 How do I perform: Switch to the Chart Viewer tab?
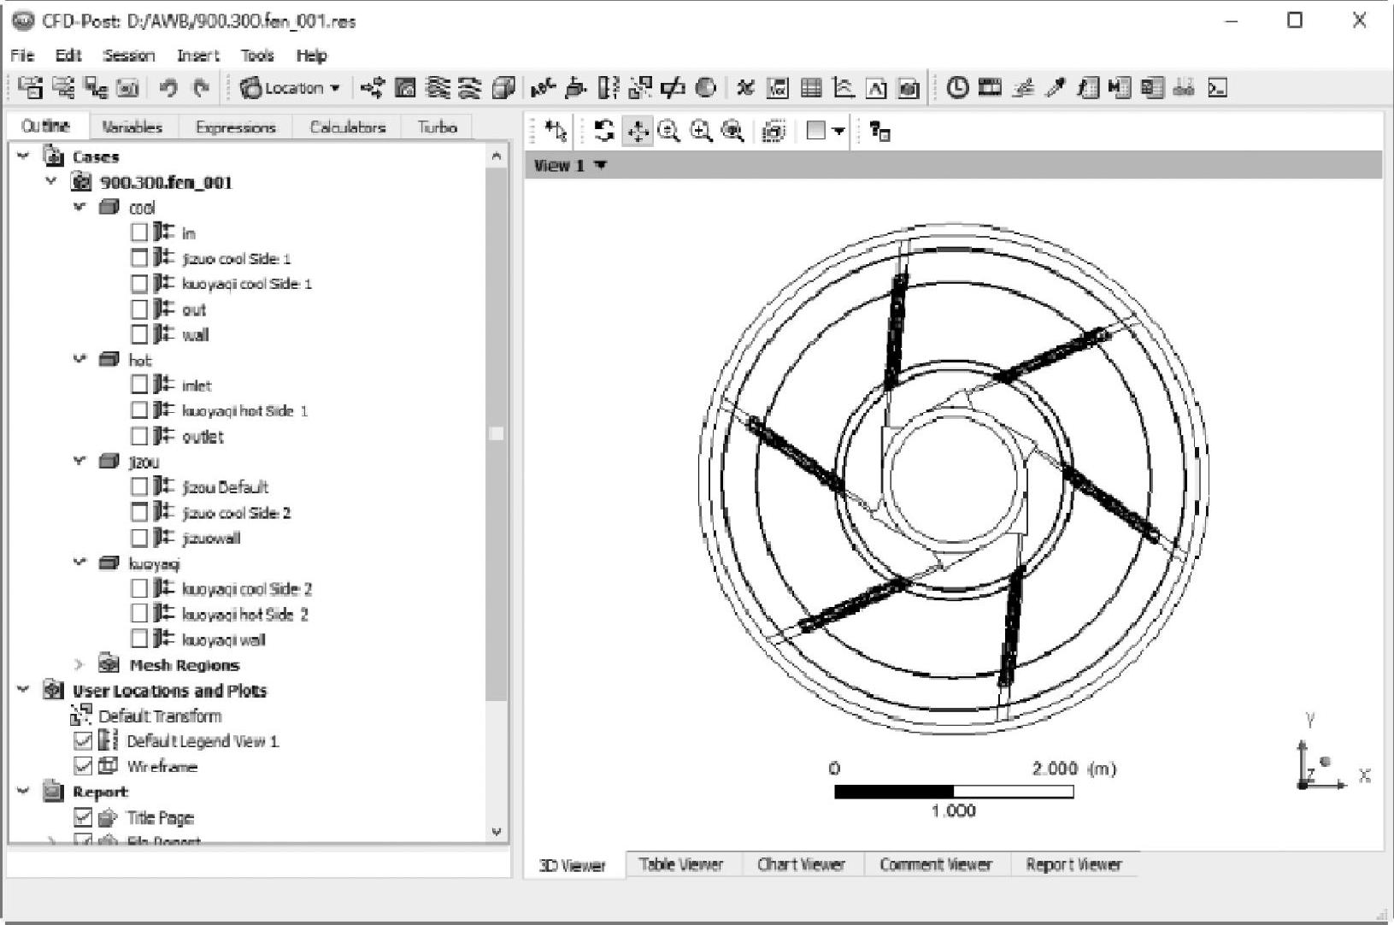tap(801, 865)
